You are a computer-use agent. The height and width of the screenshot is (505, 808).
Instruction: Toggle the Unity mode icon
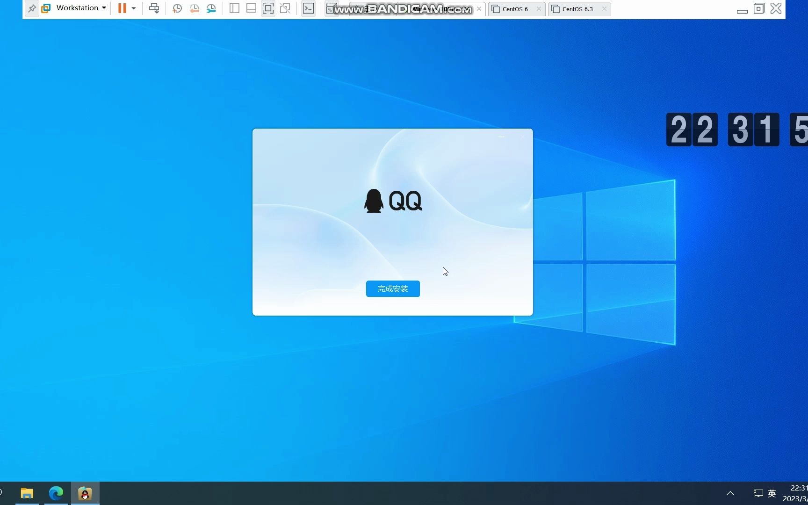[x=285, y=8]
